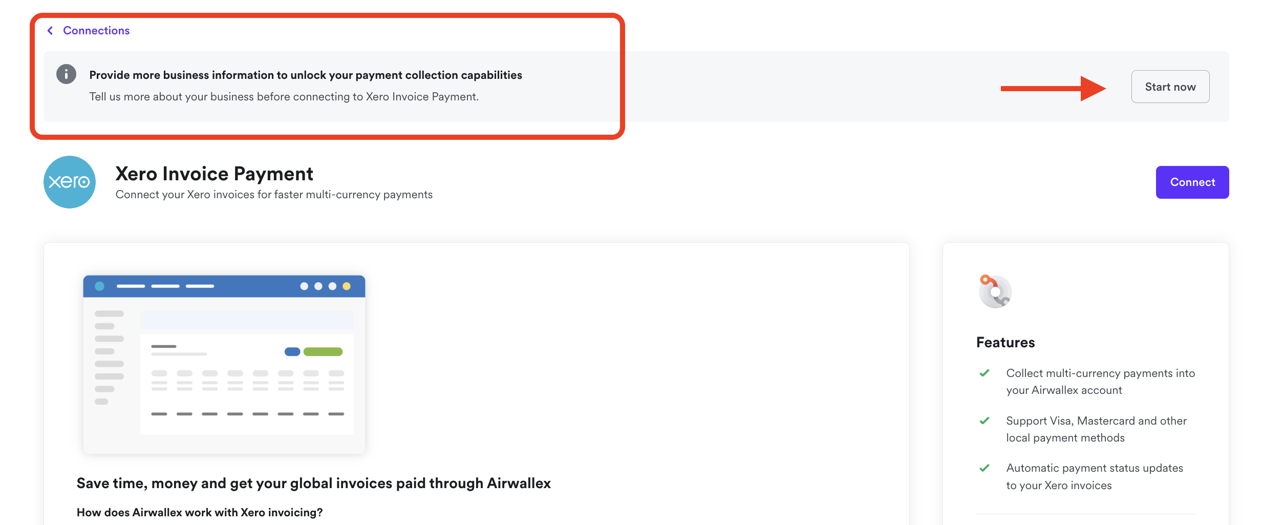Click the checkmark next to automatic status updates
Image resolution: width=1262 pixels, height=525 pixels.
tap(985, 468)
